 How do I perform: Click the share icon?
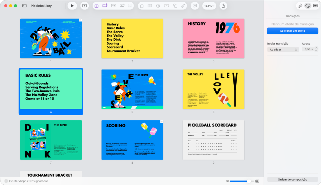[223, 6]
